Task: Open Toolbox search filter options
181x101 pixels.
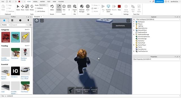Action: [31, 25]
